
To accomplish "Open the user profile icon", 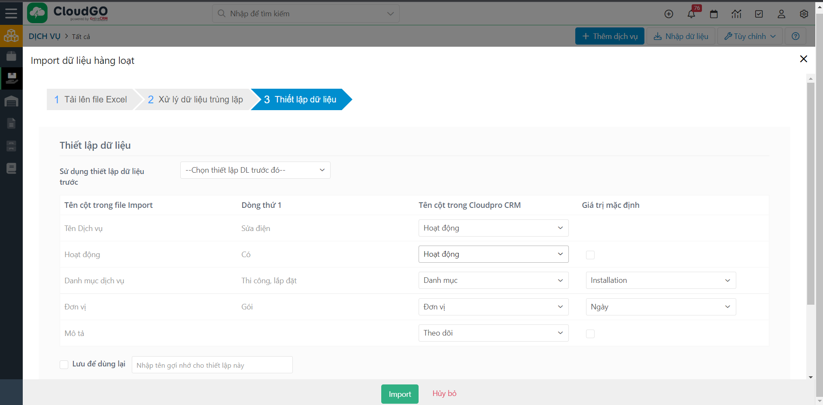I will (781, 14).
